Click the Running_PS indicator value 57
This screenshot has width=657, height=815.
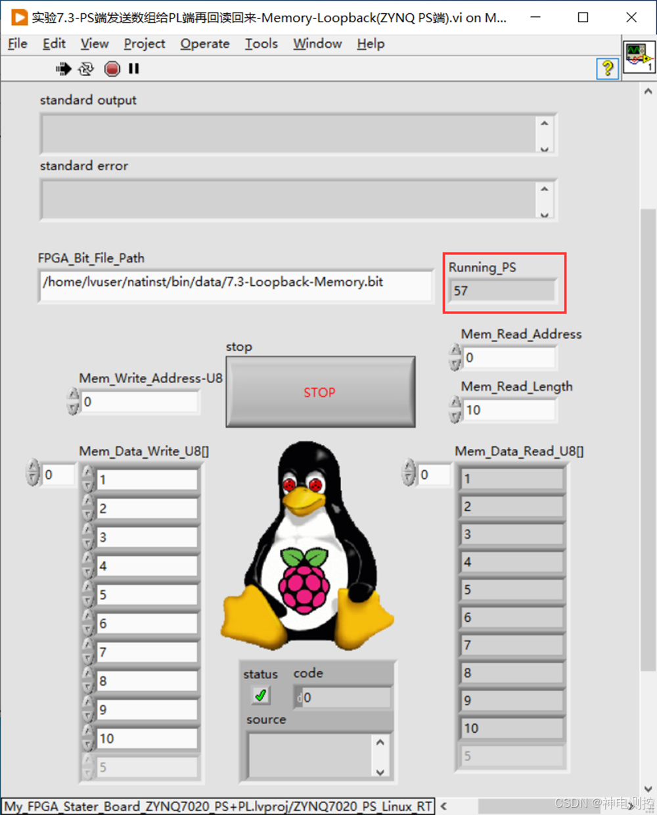coord(502,291)
